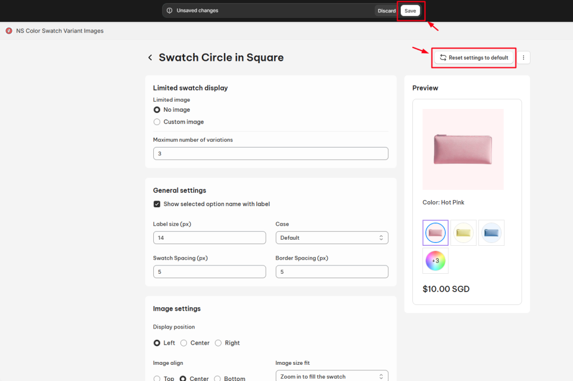The image size is (573, 381).
Task: Click the pink pouch preview image
Action: click(x=463, y=149)
